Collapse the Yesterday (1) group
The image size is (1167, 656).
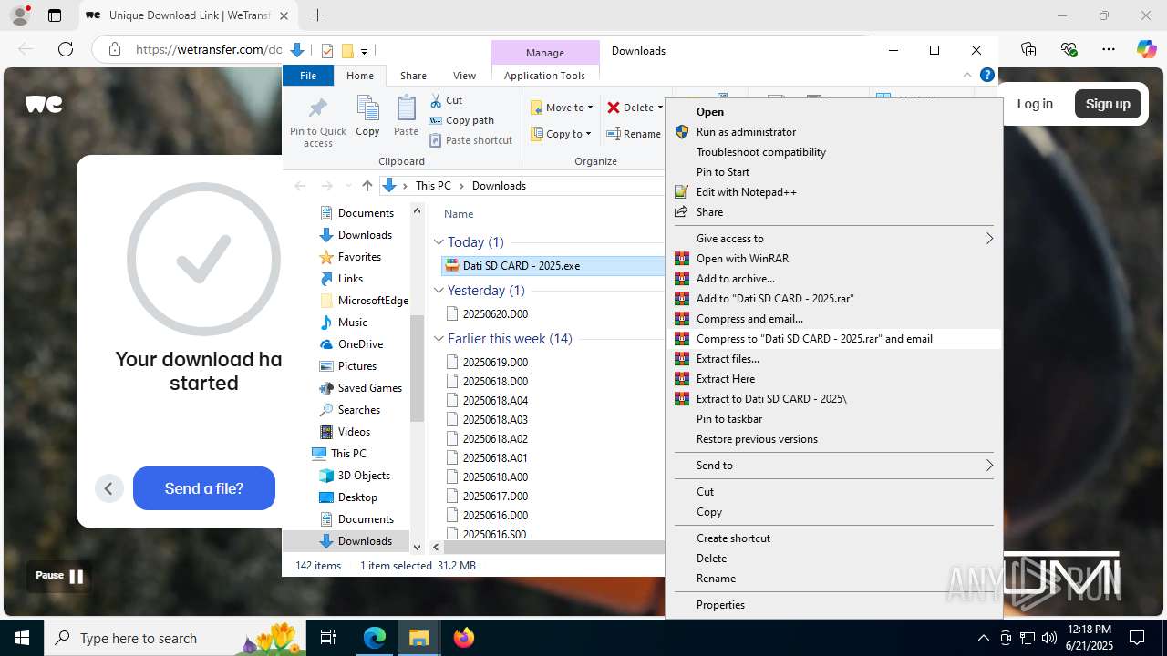pos(439,291)
